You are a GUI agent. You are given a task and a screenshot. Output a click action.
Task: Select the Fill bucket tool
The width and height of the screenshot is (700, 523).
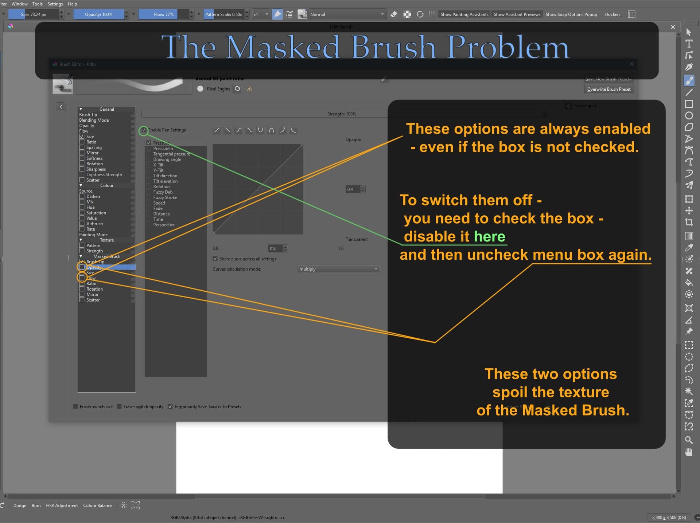click(x=689, y=282)
